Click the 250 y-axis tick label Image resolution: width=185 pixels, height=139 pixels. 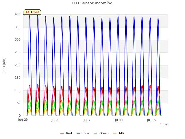[x=18, y=52]
